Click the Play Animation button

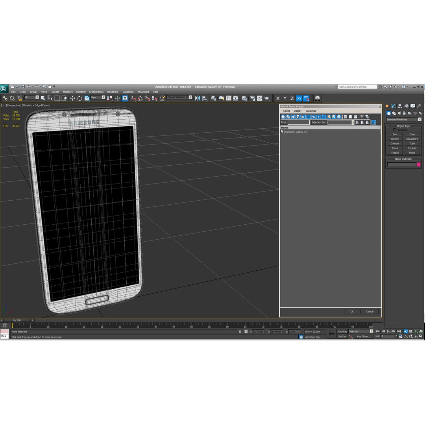click(x=388, y=331)
